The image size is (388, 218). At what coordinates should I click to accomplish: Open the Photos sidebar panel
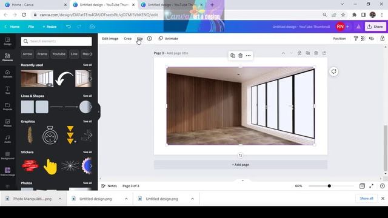pos(7,122)
